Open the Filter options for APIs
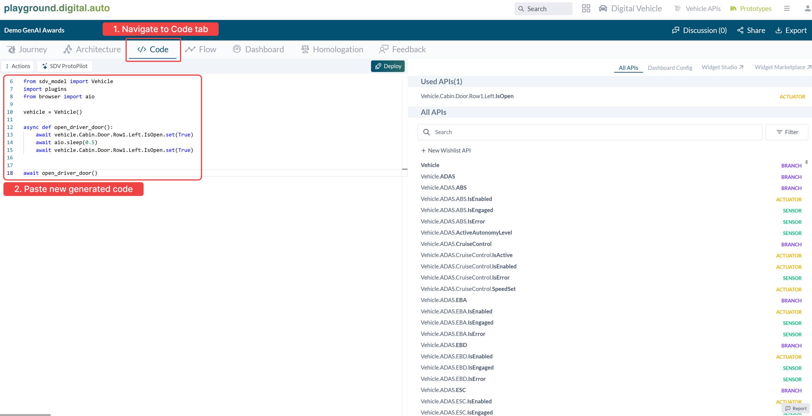Screen dimensions: 812x416 pos(787,132)
